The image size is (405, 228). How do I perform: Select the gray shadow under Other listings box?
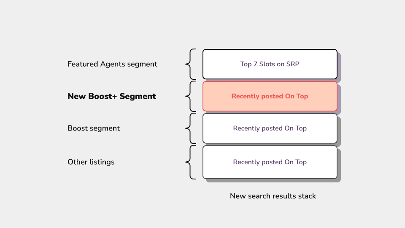coord(274,181)
